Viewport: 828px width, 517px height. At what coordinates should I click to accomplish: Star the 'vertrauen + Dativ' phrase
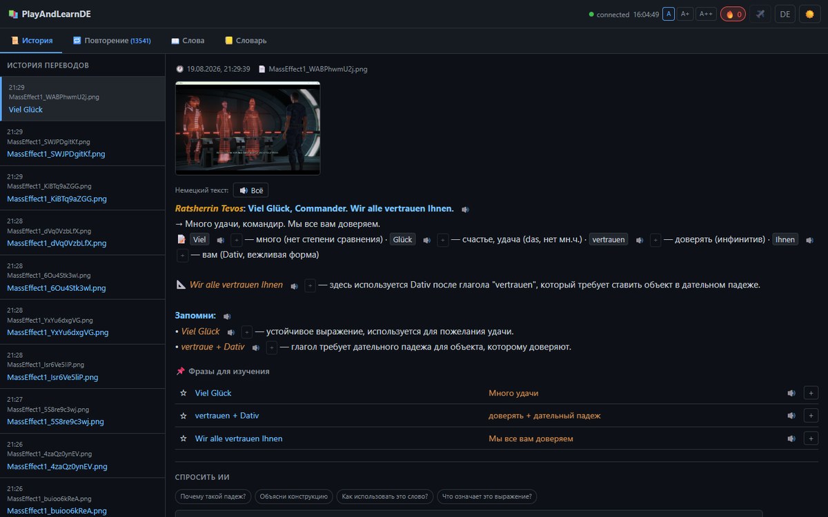(184, 416)
